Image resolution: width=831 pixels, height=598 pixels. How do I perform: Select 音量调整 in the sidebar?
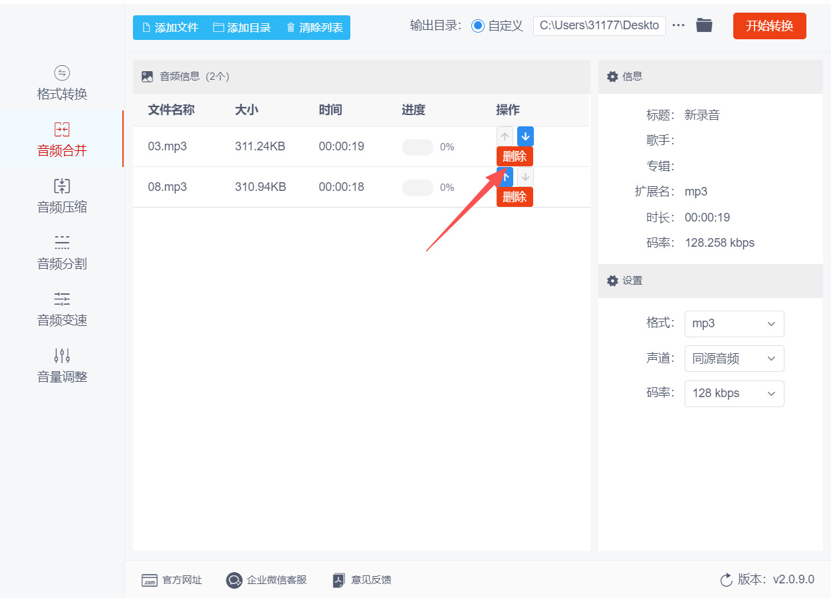tap(62, 366)
